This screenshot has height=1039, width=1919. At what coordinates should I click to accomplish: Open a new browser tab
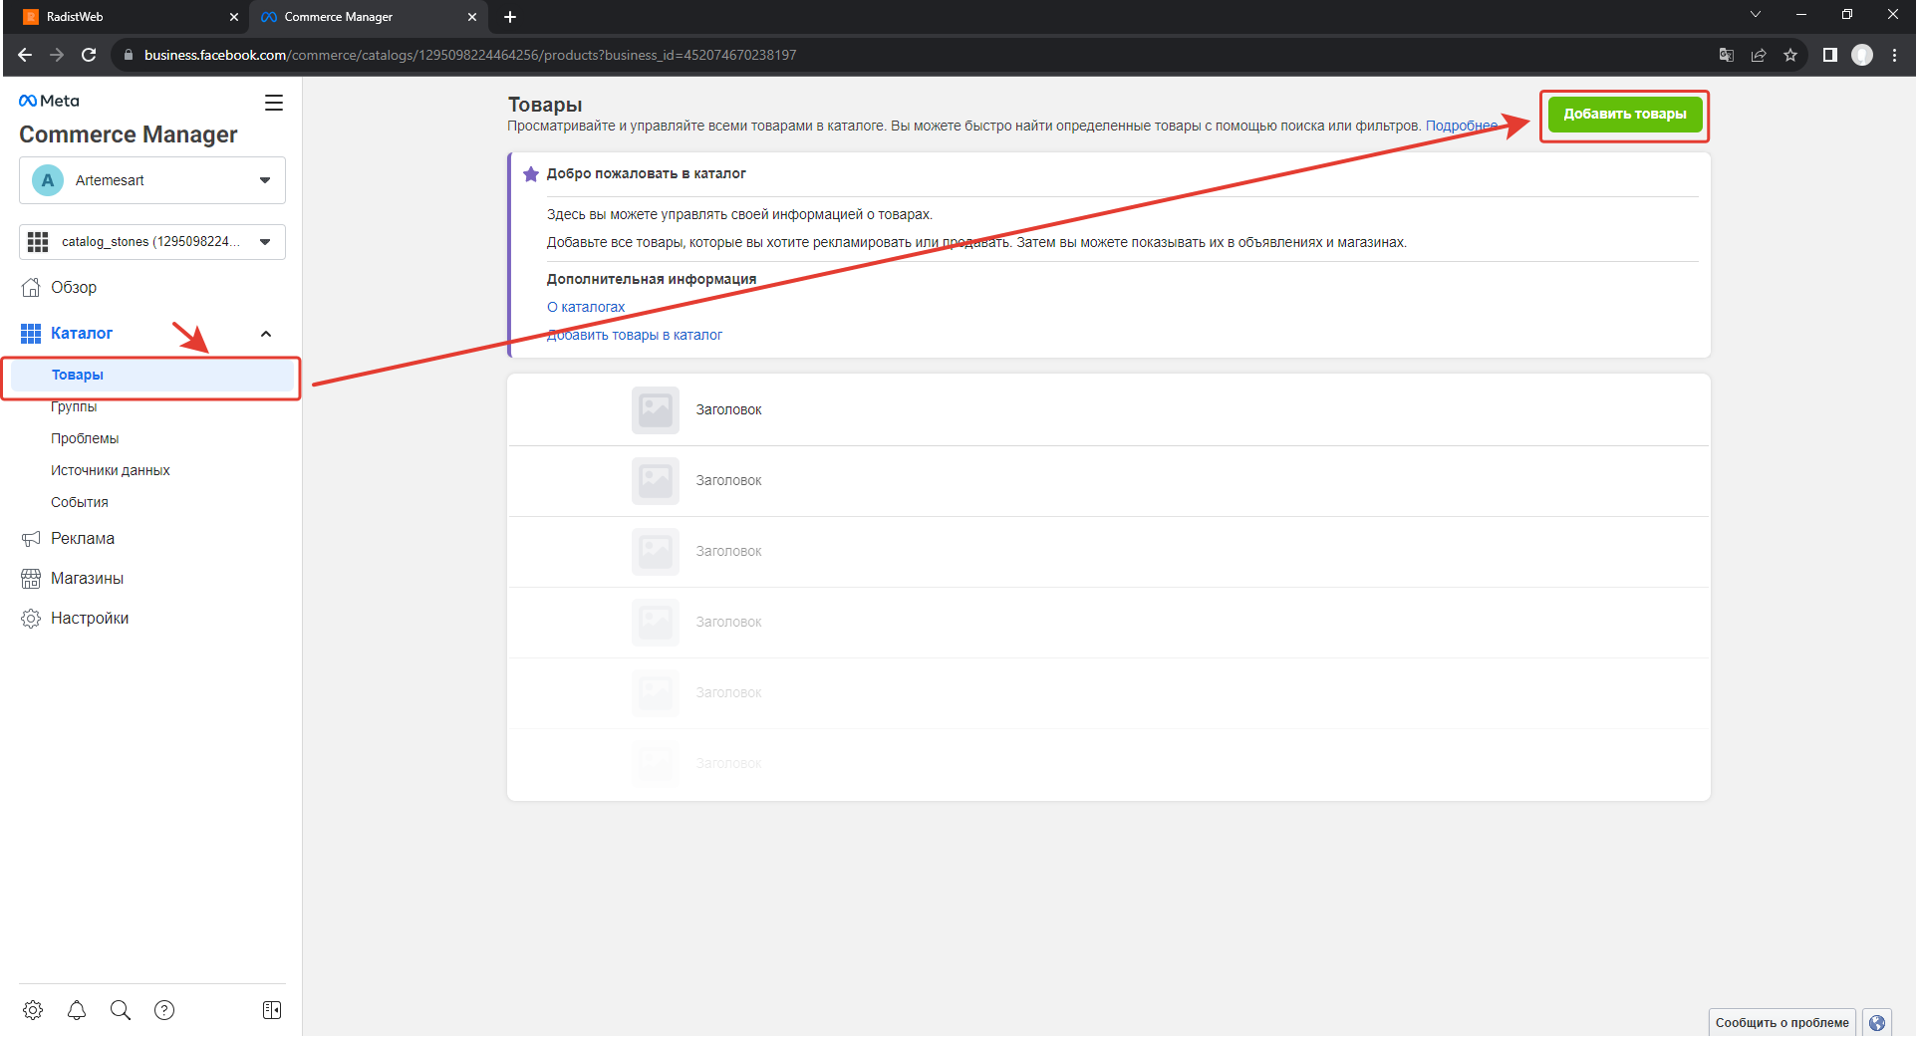510,17
